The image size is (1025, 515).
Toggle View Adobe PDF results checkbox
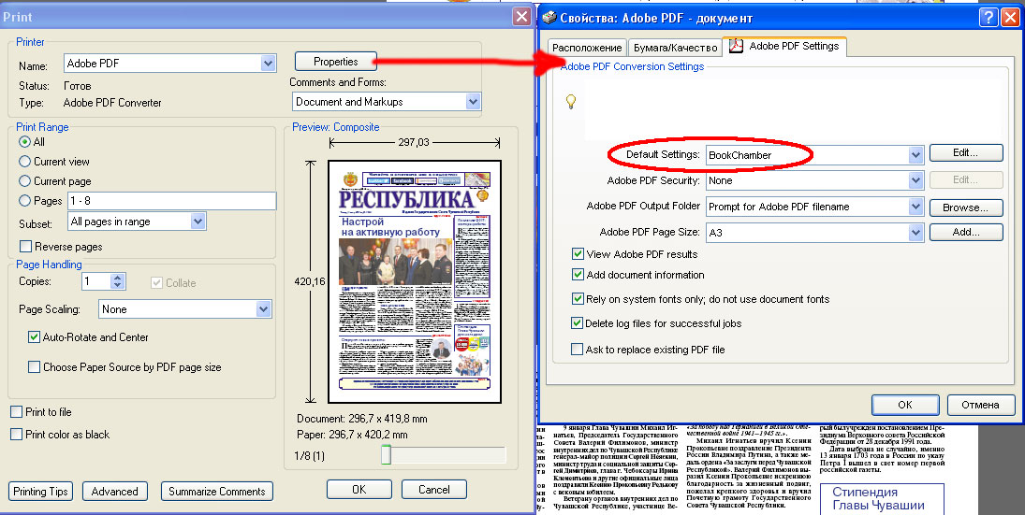click(578, 254)
